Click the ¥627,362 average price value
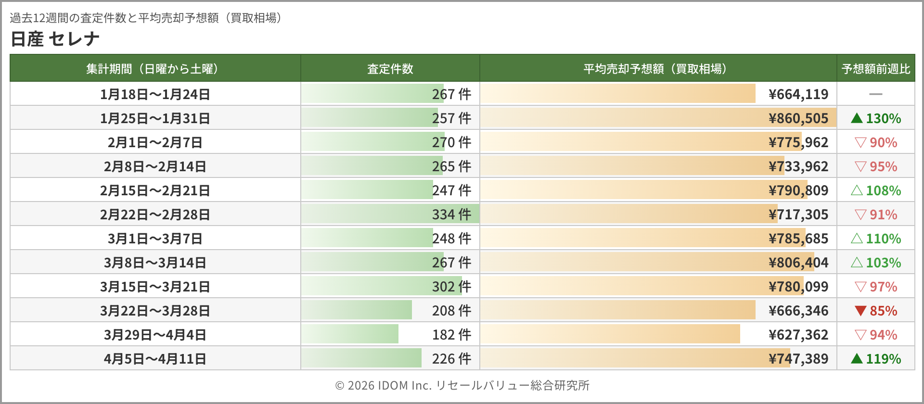 [798, 335]
